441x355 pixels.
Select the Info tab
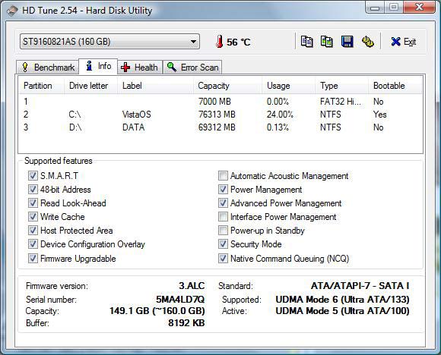coord(98,66)
